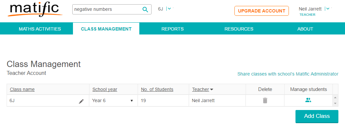The image size is (345, 132).
Task: Go to the Resources tab
Action: (239, 29)
